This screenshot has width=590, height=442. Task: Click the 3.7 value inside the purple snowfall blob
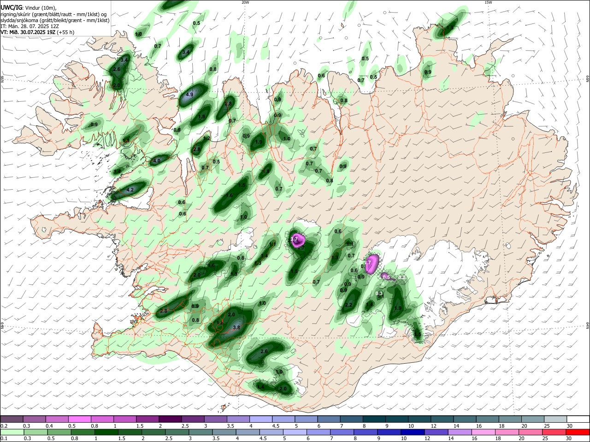pos(294,239)
